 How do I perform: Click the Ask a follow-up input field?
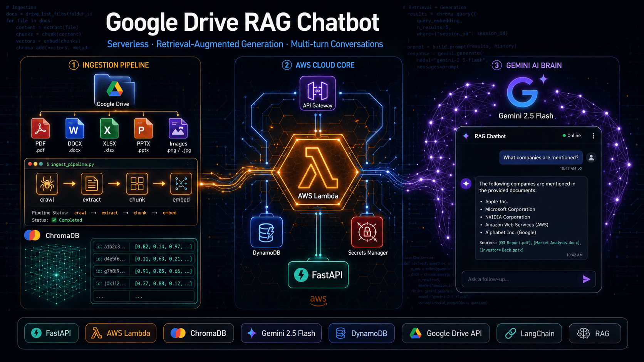[x=529, y=279]
